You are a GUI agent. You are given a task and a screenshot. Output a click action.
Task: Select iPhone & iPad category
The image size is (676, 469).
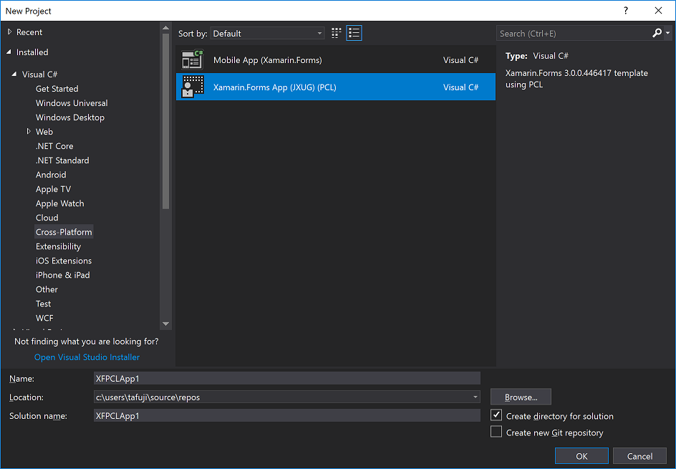tap(62, 275)
